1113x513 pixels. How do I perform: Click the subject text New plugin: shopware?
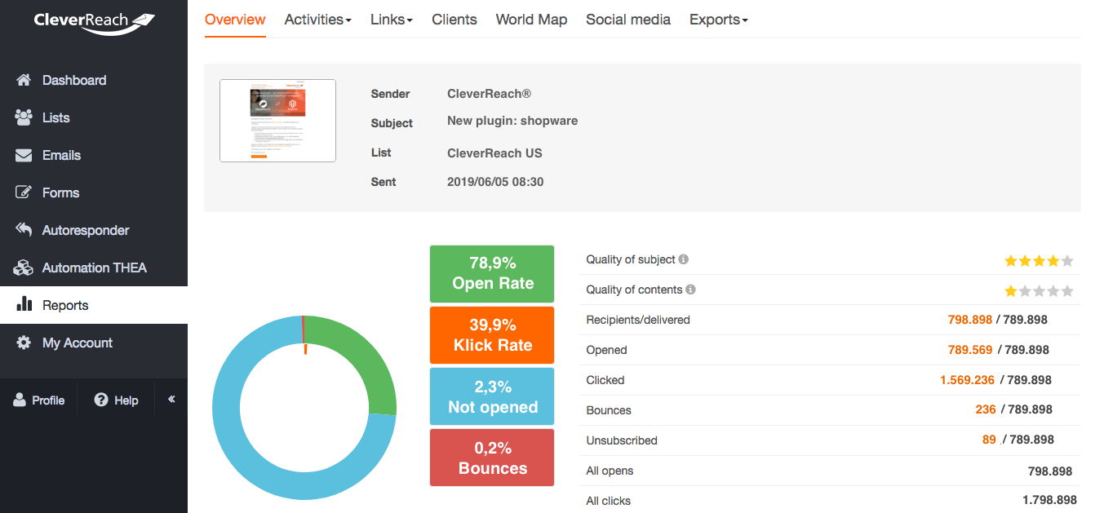pos(512,121)
